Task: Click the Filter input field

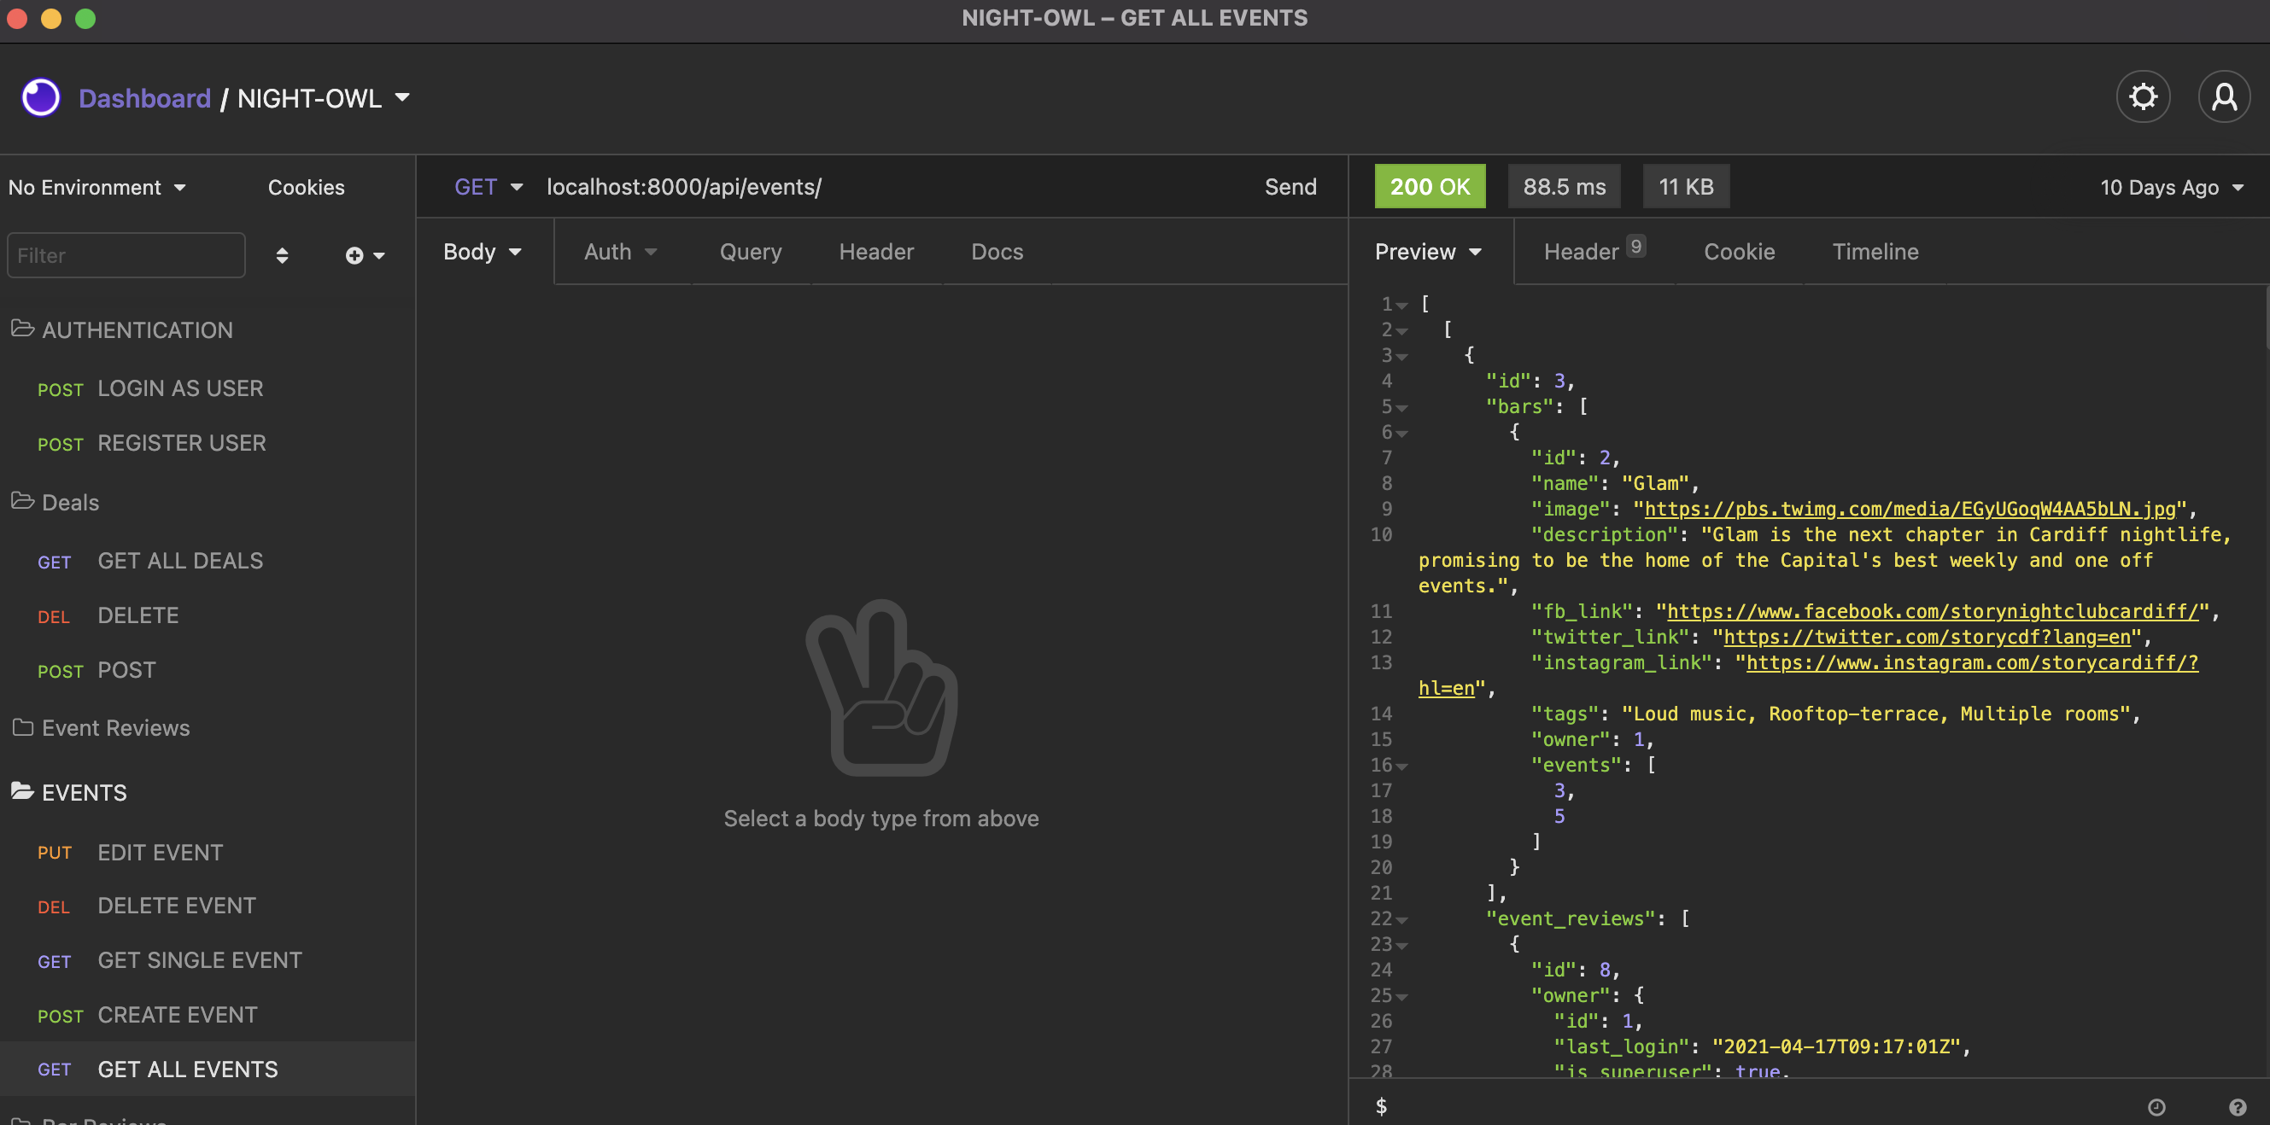Action: pyautogui.click(x=126, y=255)
